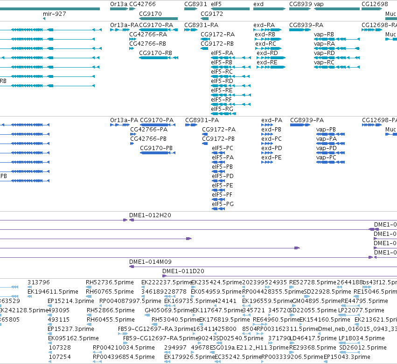Click the eIF5-RA transcript label
Screen dimensions: 397x364
(x=222, y=53)
